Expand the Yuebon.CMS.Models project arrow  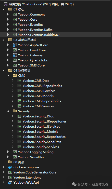(13, 96)
